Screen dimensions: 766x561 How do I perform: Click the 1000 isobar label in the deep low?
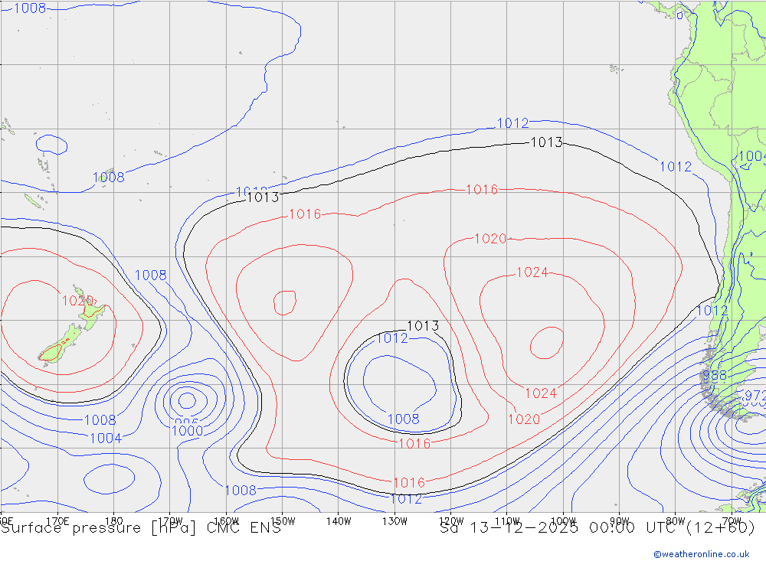[x=188, y=431]
